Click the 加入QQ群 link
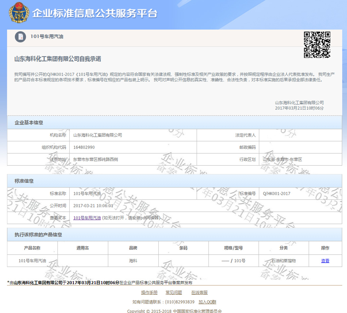Image resolution: width=347 pixels, height=313 pixels. click(x=208, y=302)
